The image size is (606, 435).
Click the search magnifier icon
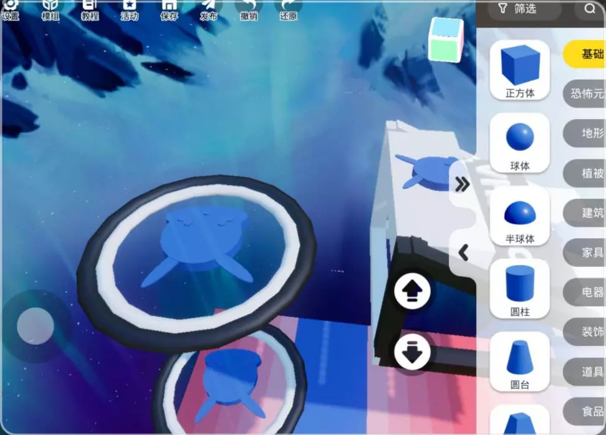click(590, 9)
